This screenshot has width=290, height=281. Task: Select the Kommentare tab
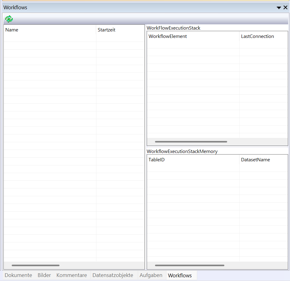click(x=71, y=275)
